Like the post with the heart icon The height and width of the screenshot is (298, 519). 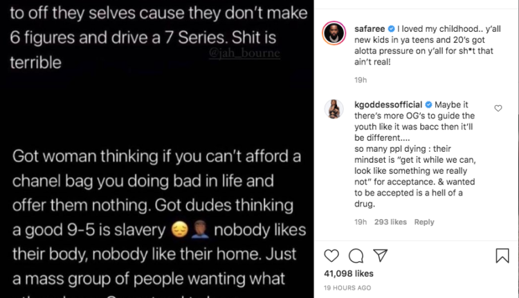[x=331, y=256]
